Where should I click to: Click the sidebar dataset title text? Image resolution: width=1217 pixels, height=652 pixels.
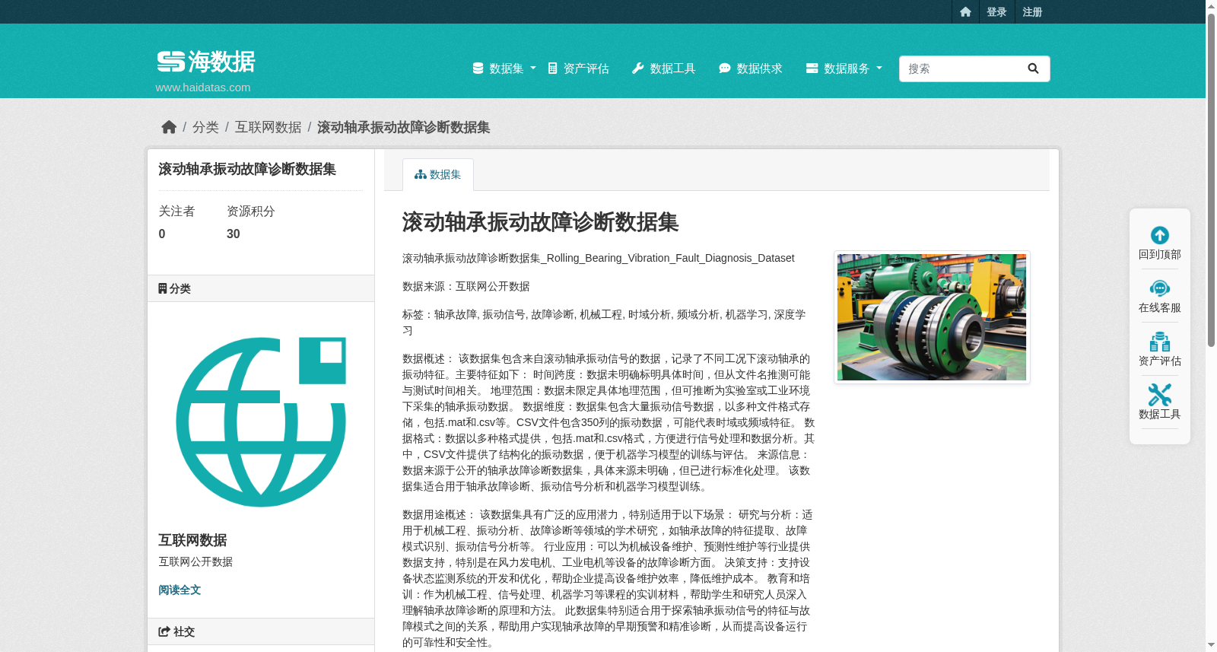247,169
